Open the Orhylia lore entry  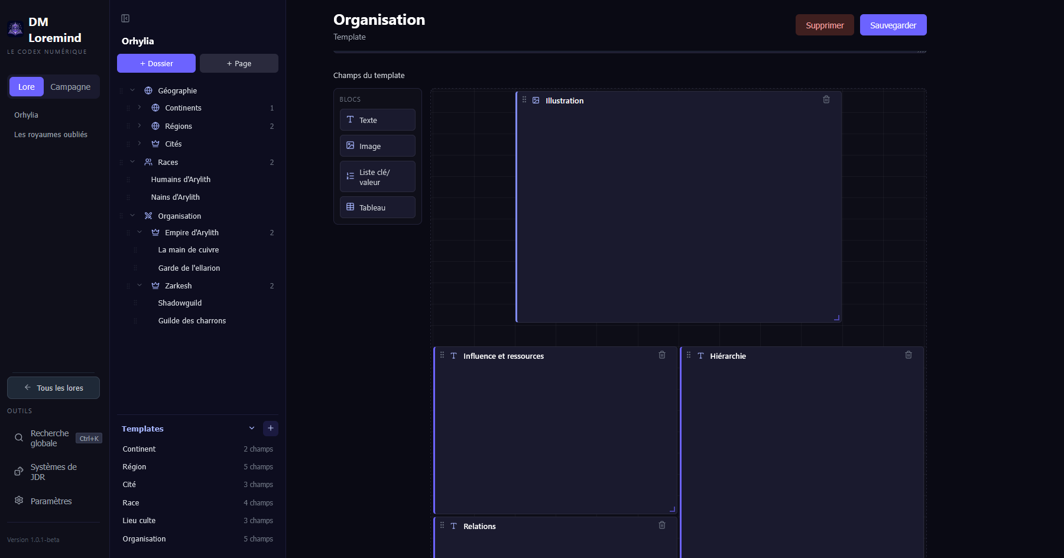tap(26, 115)
